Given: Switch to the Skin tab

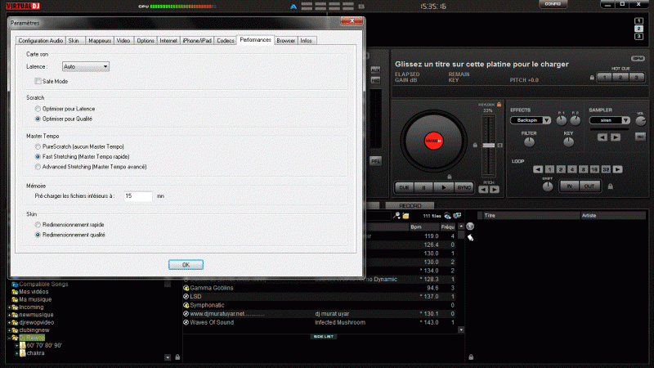Looking at the screenshot, I should click(x=74, y=40).
